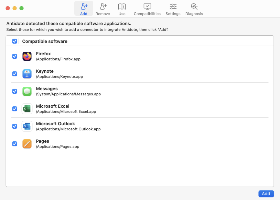
Task: Click the Microsoft Outlook app icon
Action: (x=27, y=126)
